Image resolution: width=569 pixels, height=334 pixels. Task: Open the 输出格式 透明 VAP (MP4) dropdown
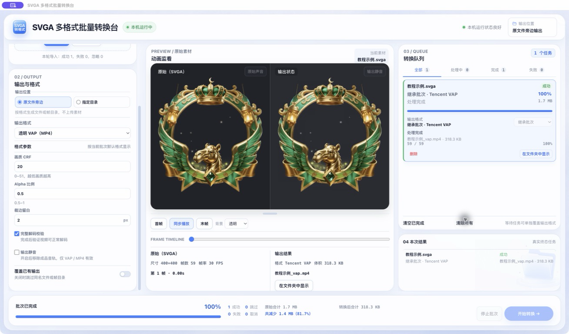tap(72, 133)
